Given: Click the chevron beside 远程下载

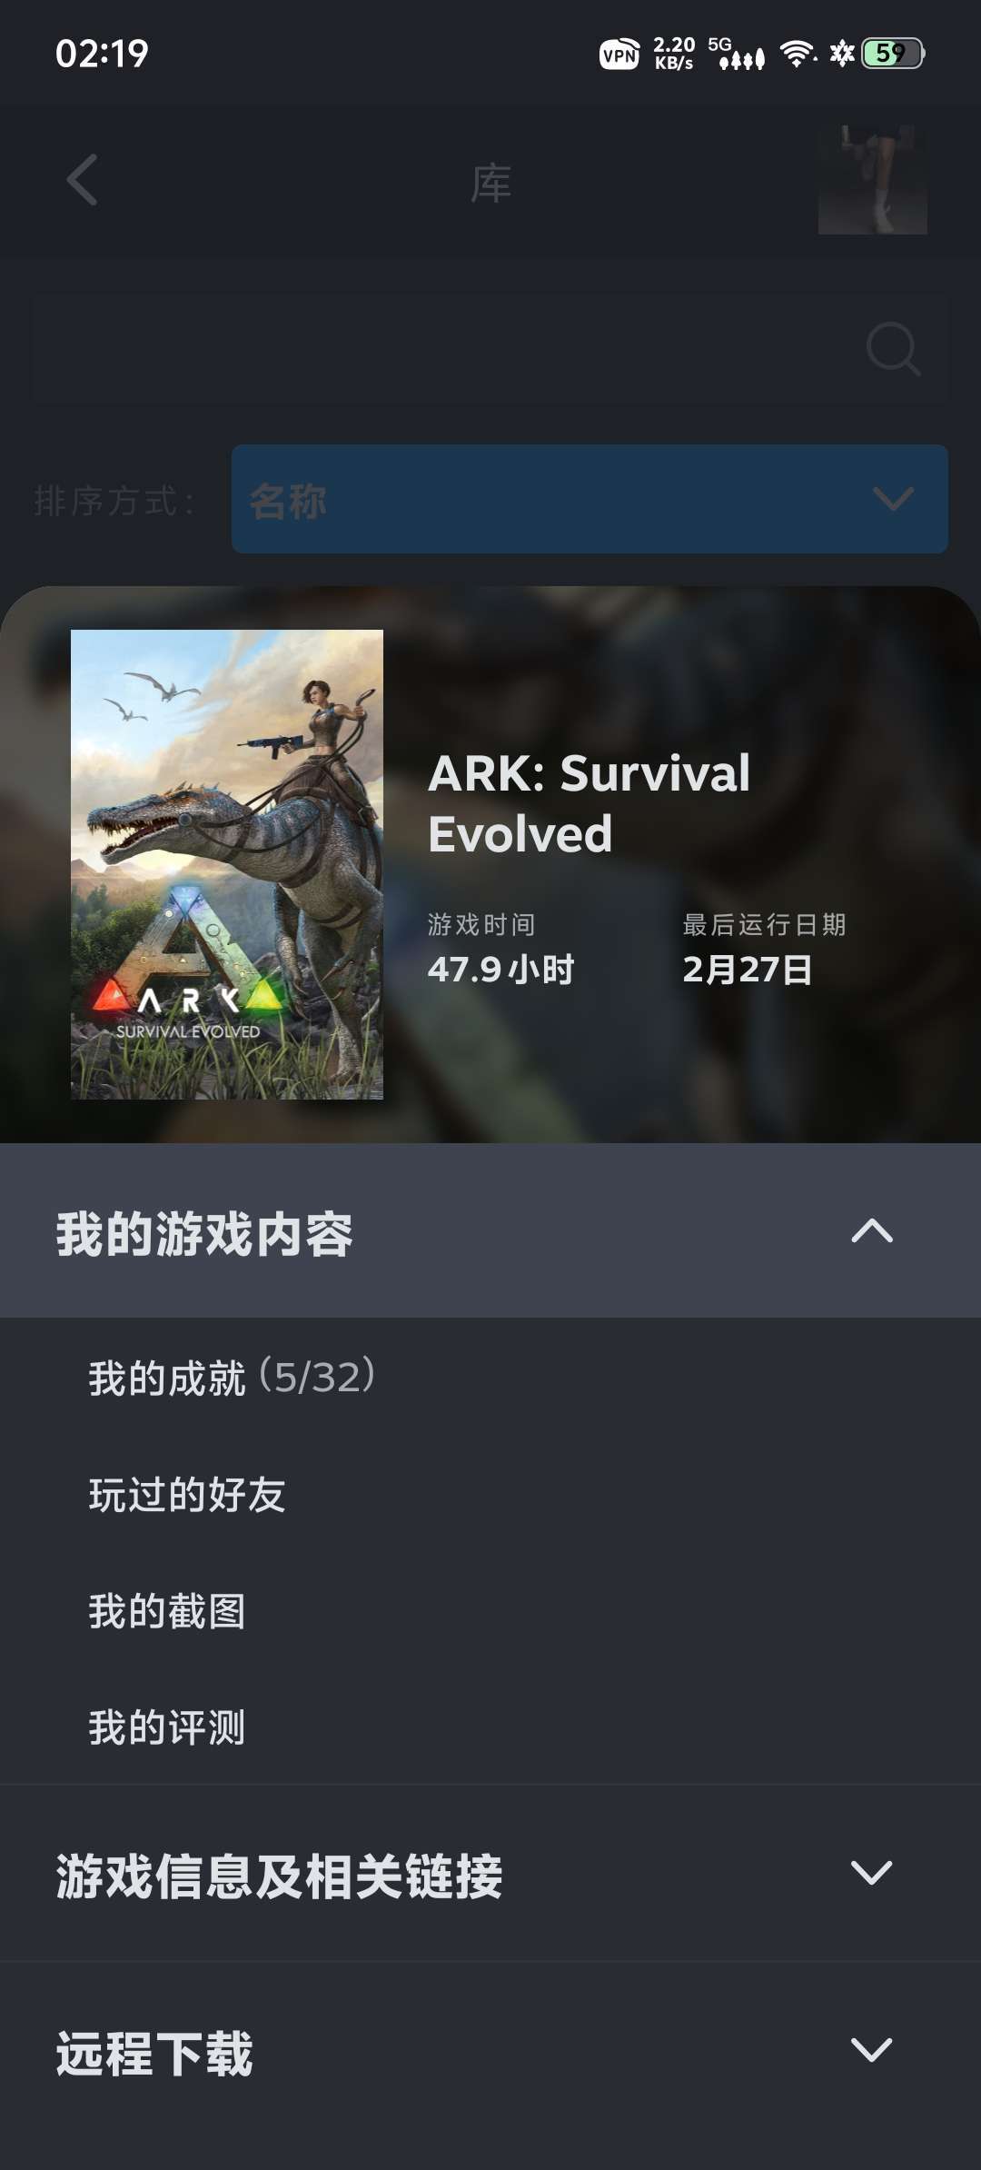Looking at the screenshot, I should point(872,2050).
